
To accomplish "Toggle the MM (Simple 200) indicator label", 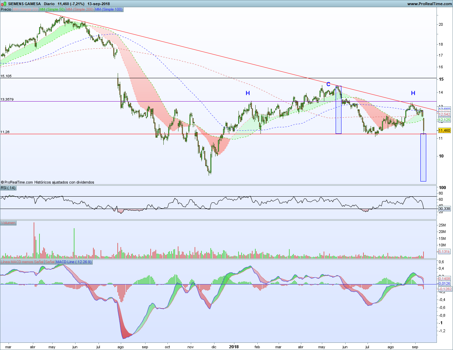I will pyautogui.click(x=80, y=10).
